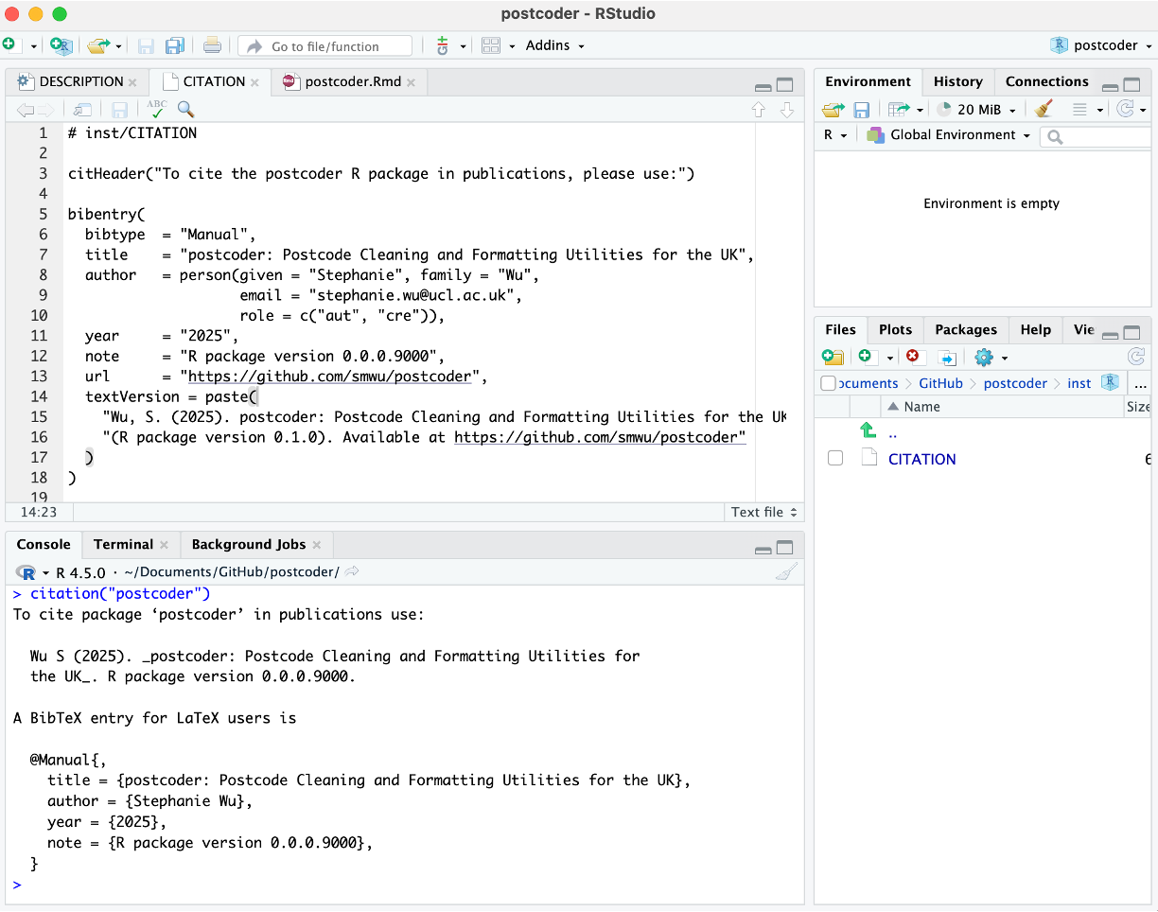Image resolution: width=1158 pixels, height=912 pixels.
Task: Click the Load workspace icon
Action: click(x=833, y=110)
